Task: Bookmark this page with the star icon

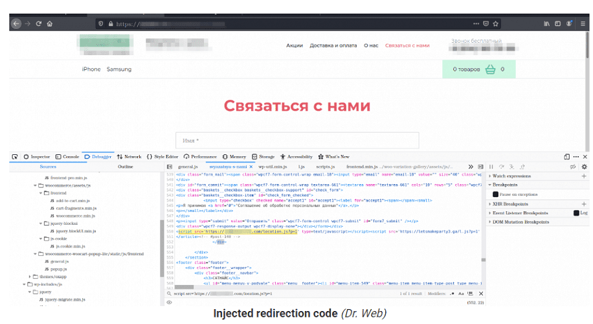Action: (x=496, y=23)
